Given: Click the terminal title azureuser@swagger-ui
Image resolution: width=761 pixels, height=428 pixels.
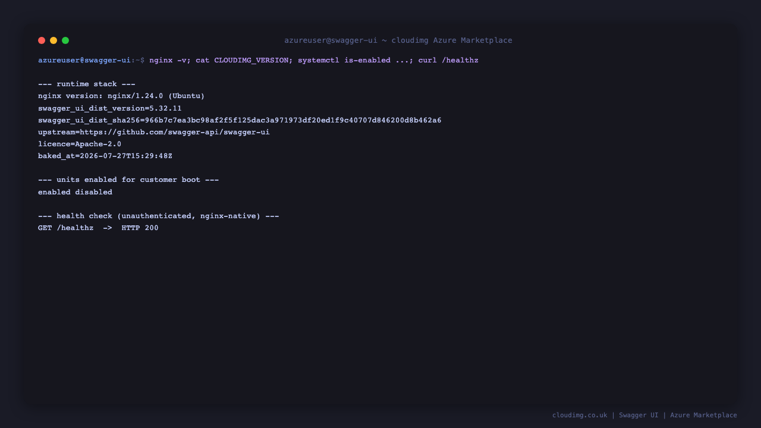Looking at the screenshot, I should point(331,40).
